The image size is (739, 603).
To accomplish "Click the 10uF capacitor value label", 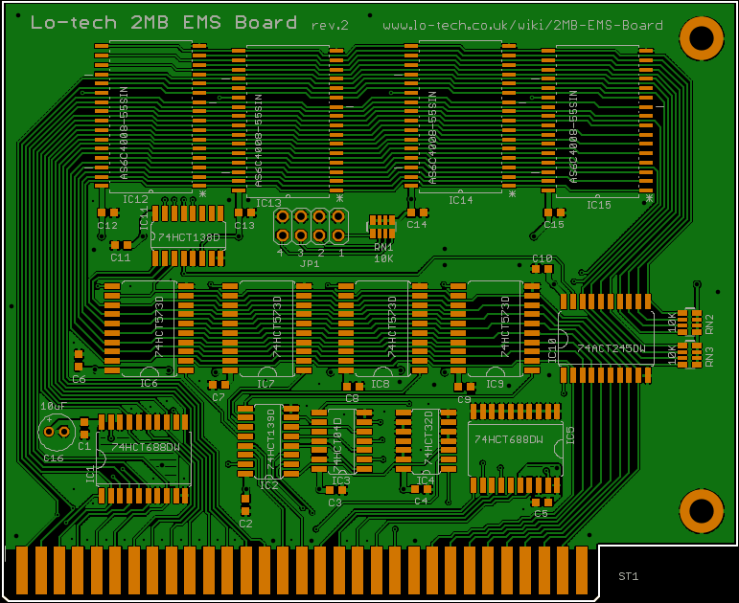I will (x=54, y=406).
